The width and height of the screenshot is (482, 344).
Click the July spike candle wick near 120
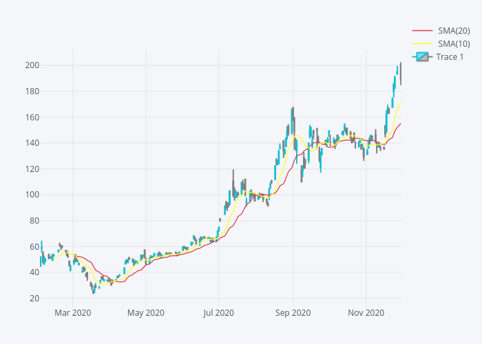coord(233,181)
